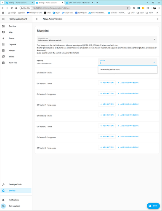Screen dimensions: 162x211
Task: Open the Map sidebar icon
Action: tap(3, 32)
